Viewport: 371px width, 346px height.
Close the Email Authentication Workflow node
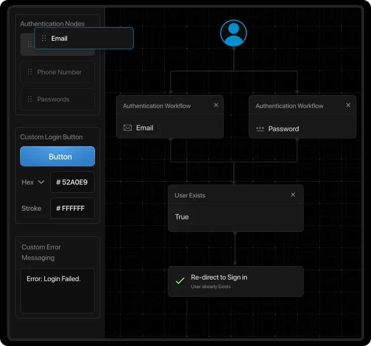[x=216, y=106]
